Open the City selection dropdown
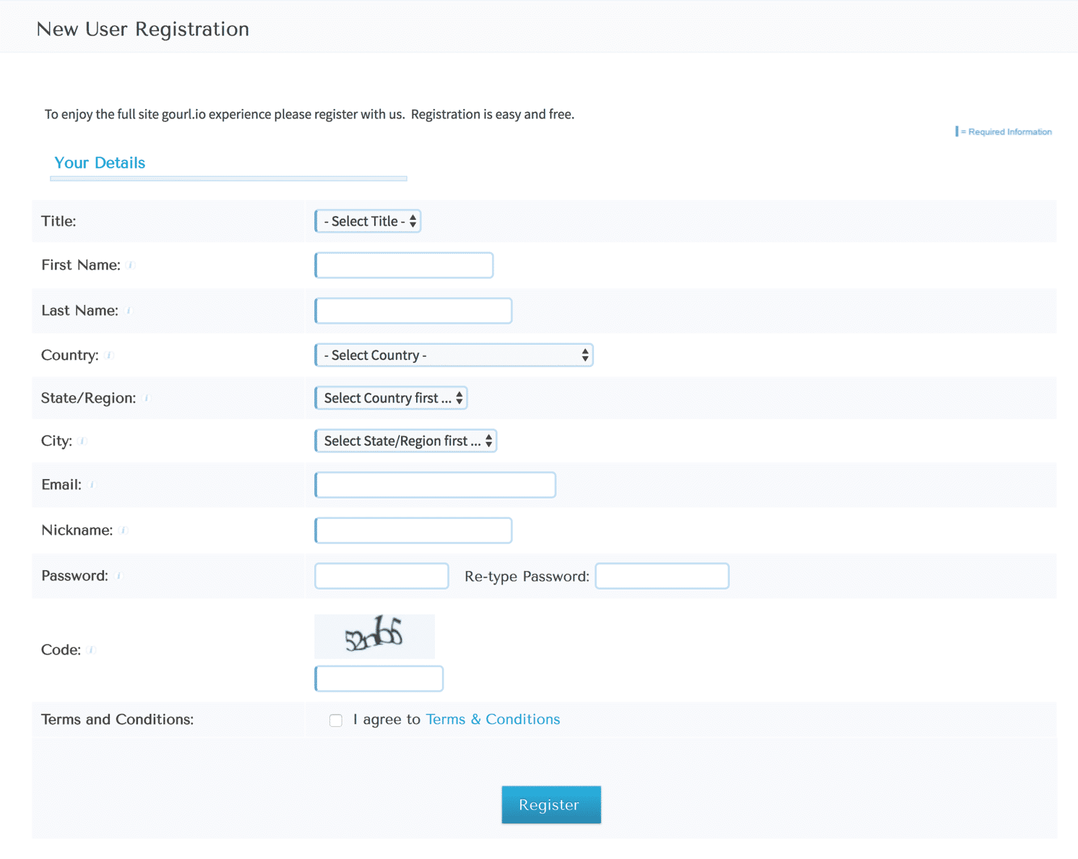1078x859 pixels. (405, 441)
